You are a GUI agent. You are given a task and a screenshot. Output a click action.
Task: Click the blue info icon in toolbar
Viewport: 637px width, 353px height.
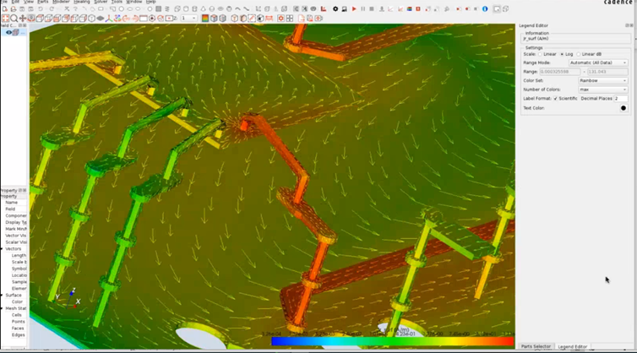[x=484, y=8]
